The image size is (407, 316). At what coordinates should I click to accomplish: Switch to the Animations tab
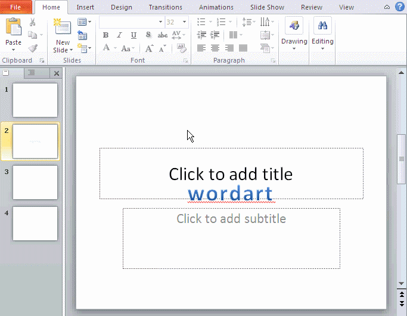(216, 7)
